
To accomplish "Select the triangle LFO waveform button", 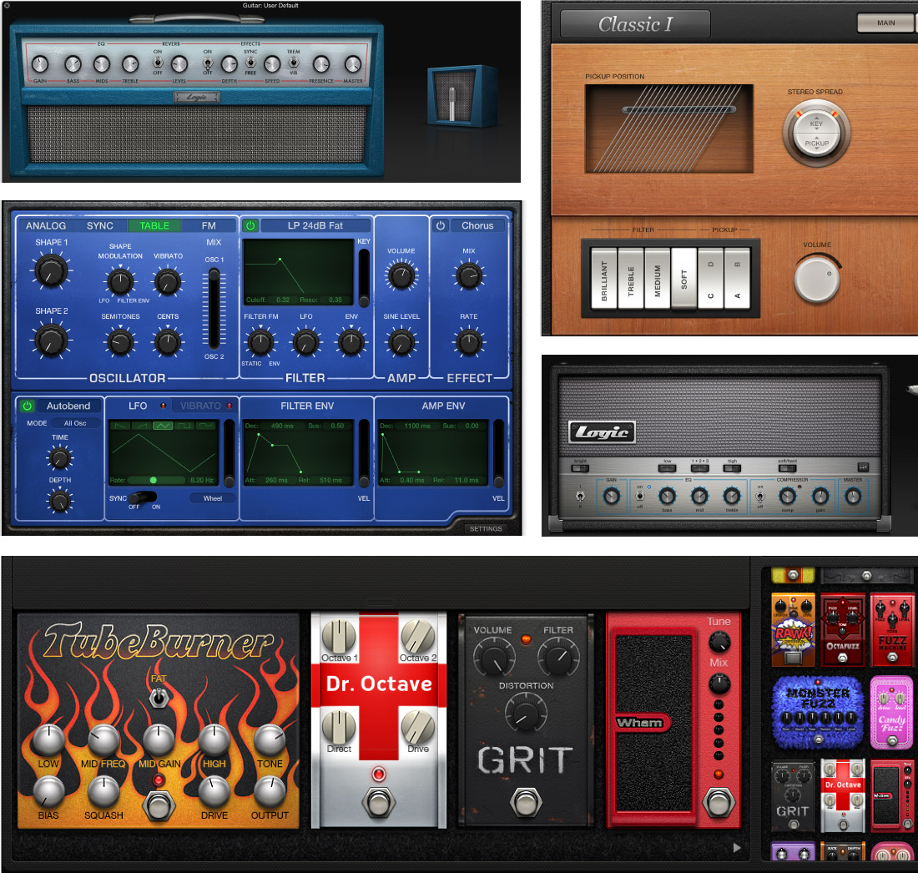I will 163,426.
